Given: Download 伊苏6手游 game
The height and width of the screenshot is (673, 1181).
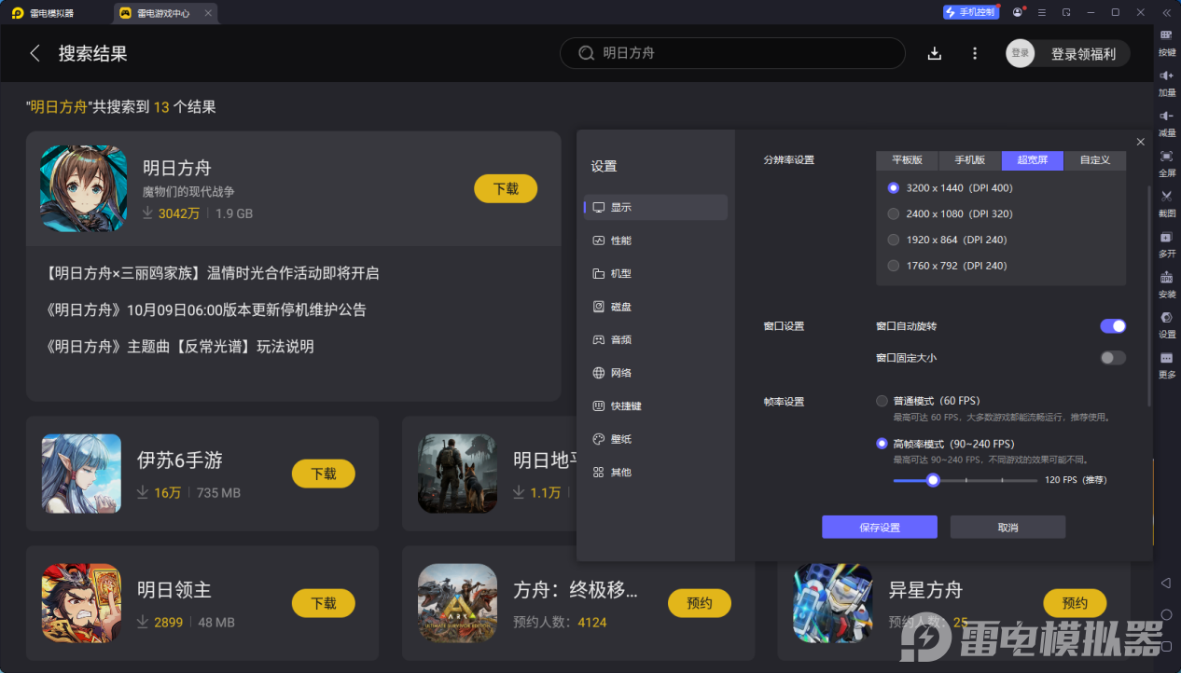Looking at the screenshot, I should coord(324,474).
